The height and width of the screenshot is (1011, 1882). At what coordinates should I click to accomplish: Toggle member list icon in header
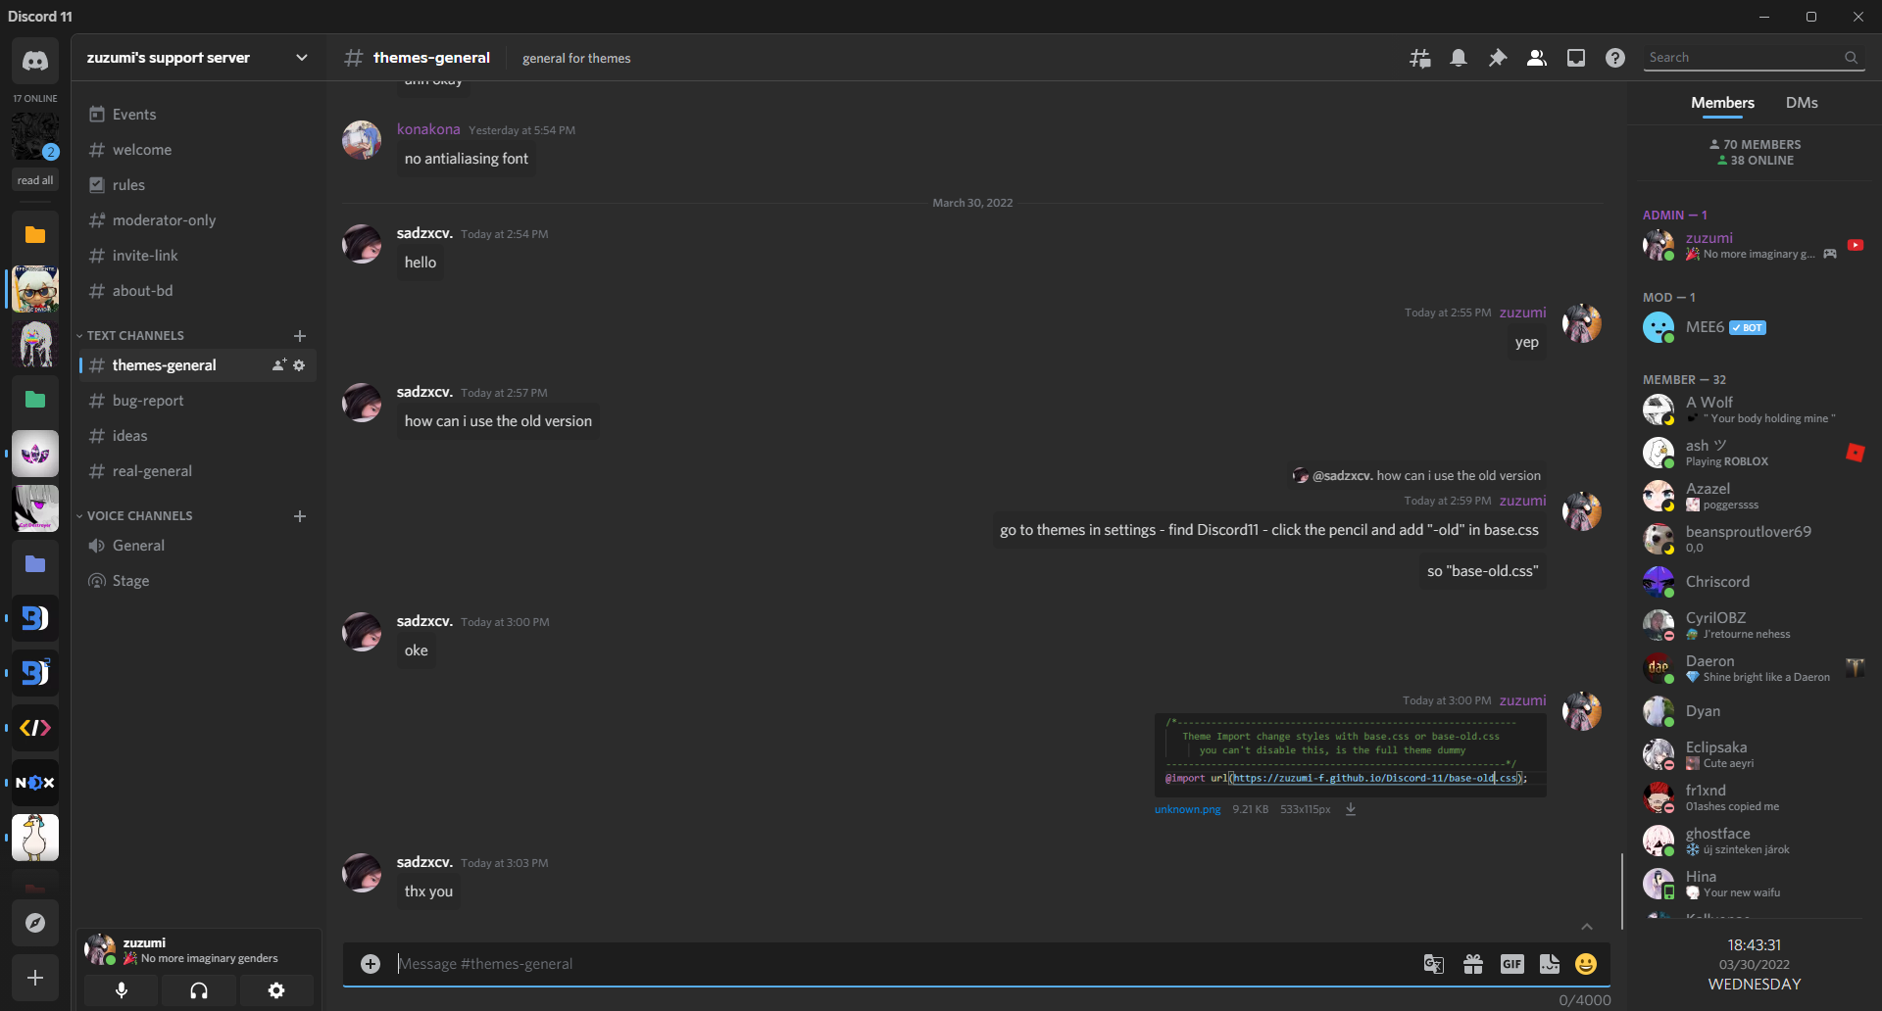(1537, 58)
